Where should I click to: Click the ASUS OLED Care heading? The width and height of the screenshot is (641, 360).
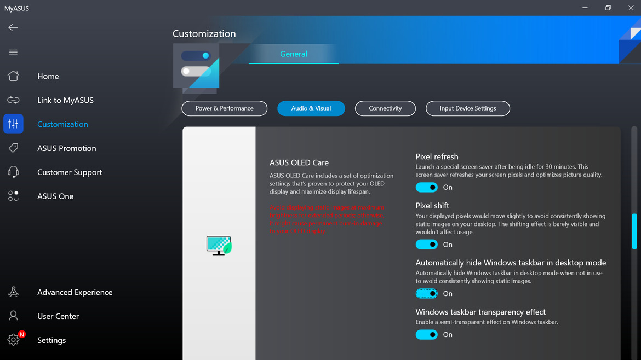(299, 163)
